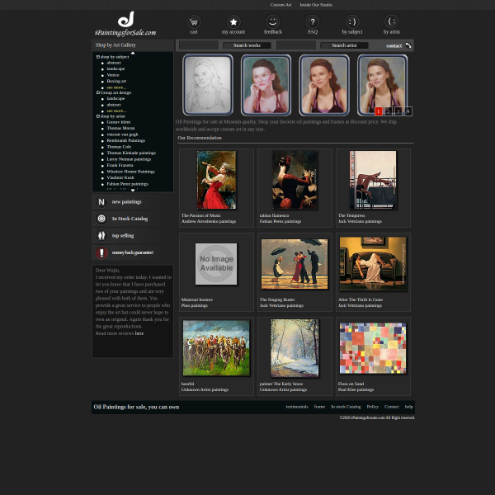The height and width of the screenshot is (495, 495).
Task: Click see more under Group art design
Action: 116,111
